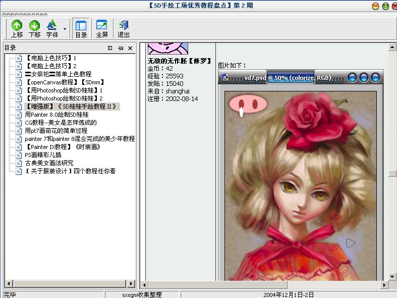Select 【关于服装设计】四个教程任你看 entry
The width and height of the screenshot is (397, 298).
[71, 171]
